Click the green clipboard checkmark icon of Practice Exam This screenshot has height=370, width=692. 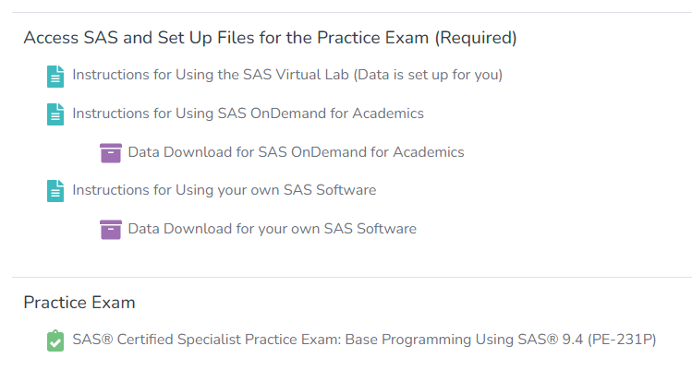point(55,340)
